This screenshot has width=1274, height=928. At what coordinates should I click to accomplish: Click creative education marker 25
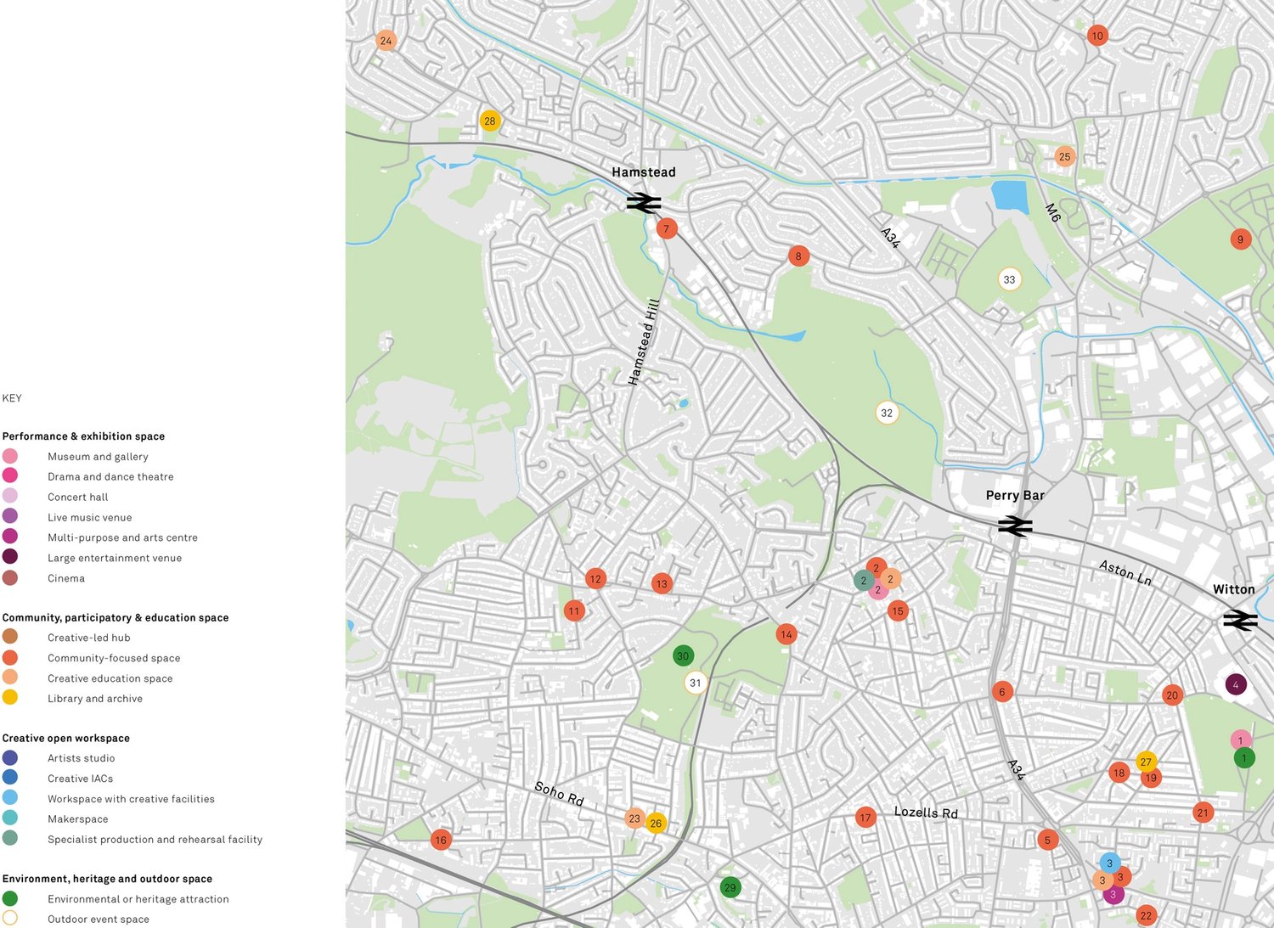click(x=1064, y=157)
